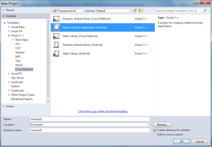Screen dimensions: 212x147
Task: Click link to find templates online
Action: click(103, 111)
